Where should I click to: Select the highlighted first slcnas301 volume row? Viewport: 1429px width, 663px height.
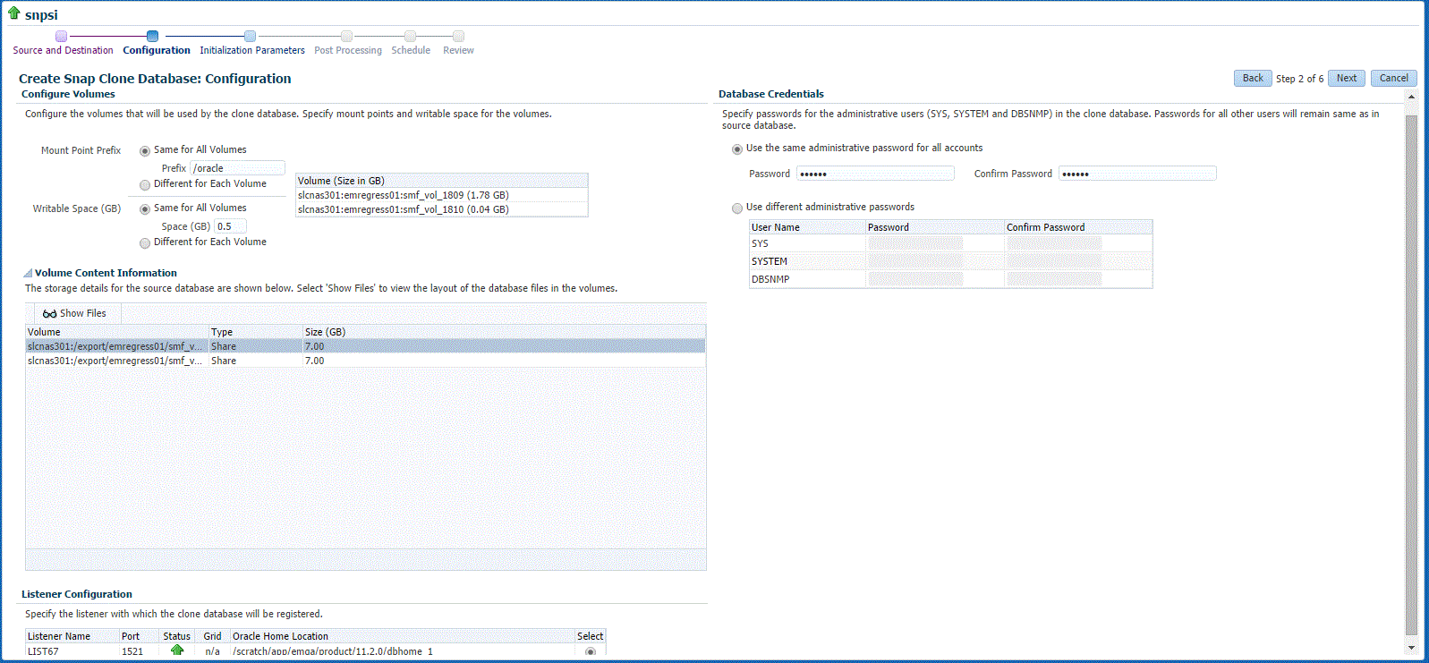click(x=365, y=346)
